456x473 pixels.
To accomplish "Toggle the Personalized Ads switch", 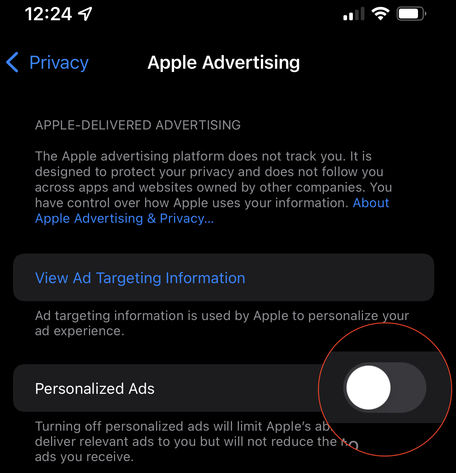I will 385,388.
